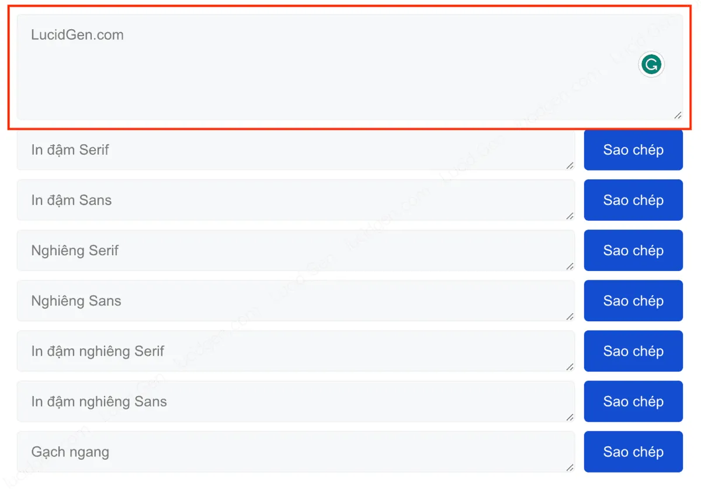Image resolution: width=701 pixels, height=489 pixels.
Task: Copy the Gạch ngang strikethrough text
Action: pyautogui.click(x=633, y=452)
